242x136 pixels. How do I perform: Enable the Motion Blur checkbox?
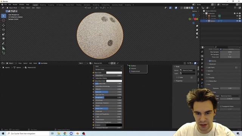(x=208, y=81)
